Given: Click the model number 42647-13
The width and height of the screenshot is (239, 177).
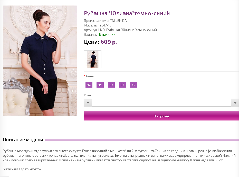Looking at the screenshot, I should coord(104,25).
